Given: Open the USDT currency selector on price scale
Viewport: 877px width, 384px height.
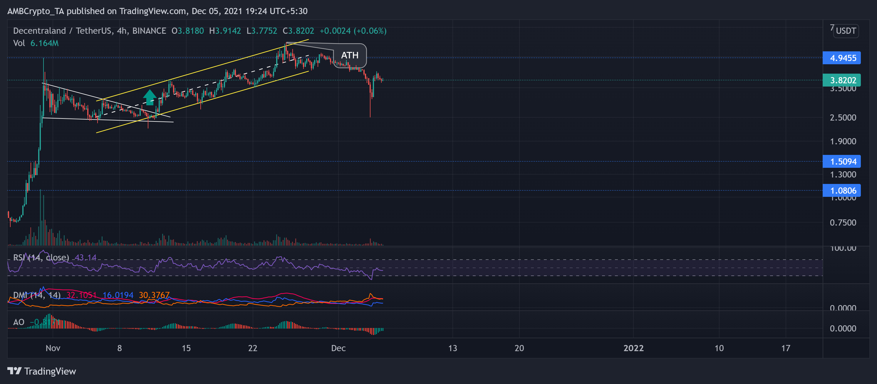Looking at the screenshot, I should [x=846, y=31].
